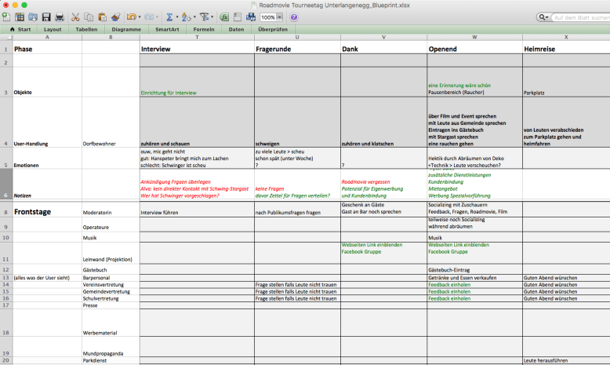The height and width of the screenshot is (365, 610).
Task: Select row 6 header
Action: (x=5, y=184)
